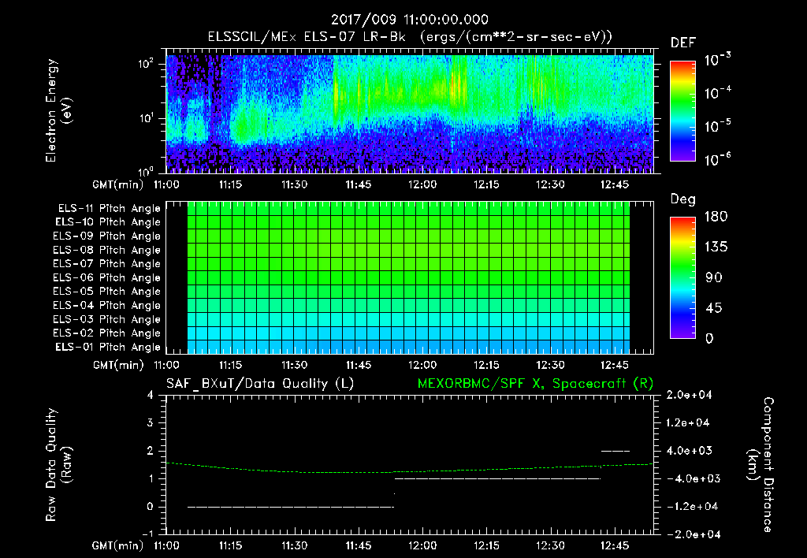807x558 pixels.
Task: Click the '180' value on the Deg scale
Action: [716, 217]
